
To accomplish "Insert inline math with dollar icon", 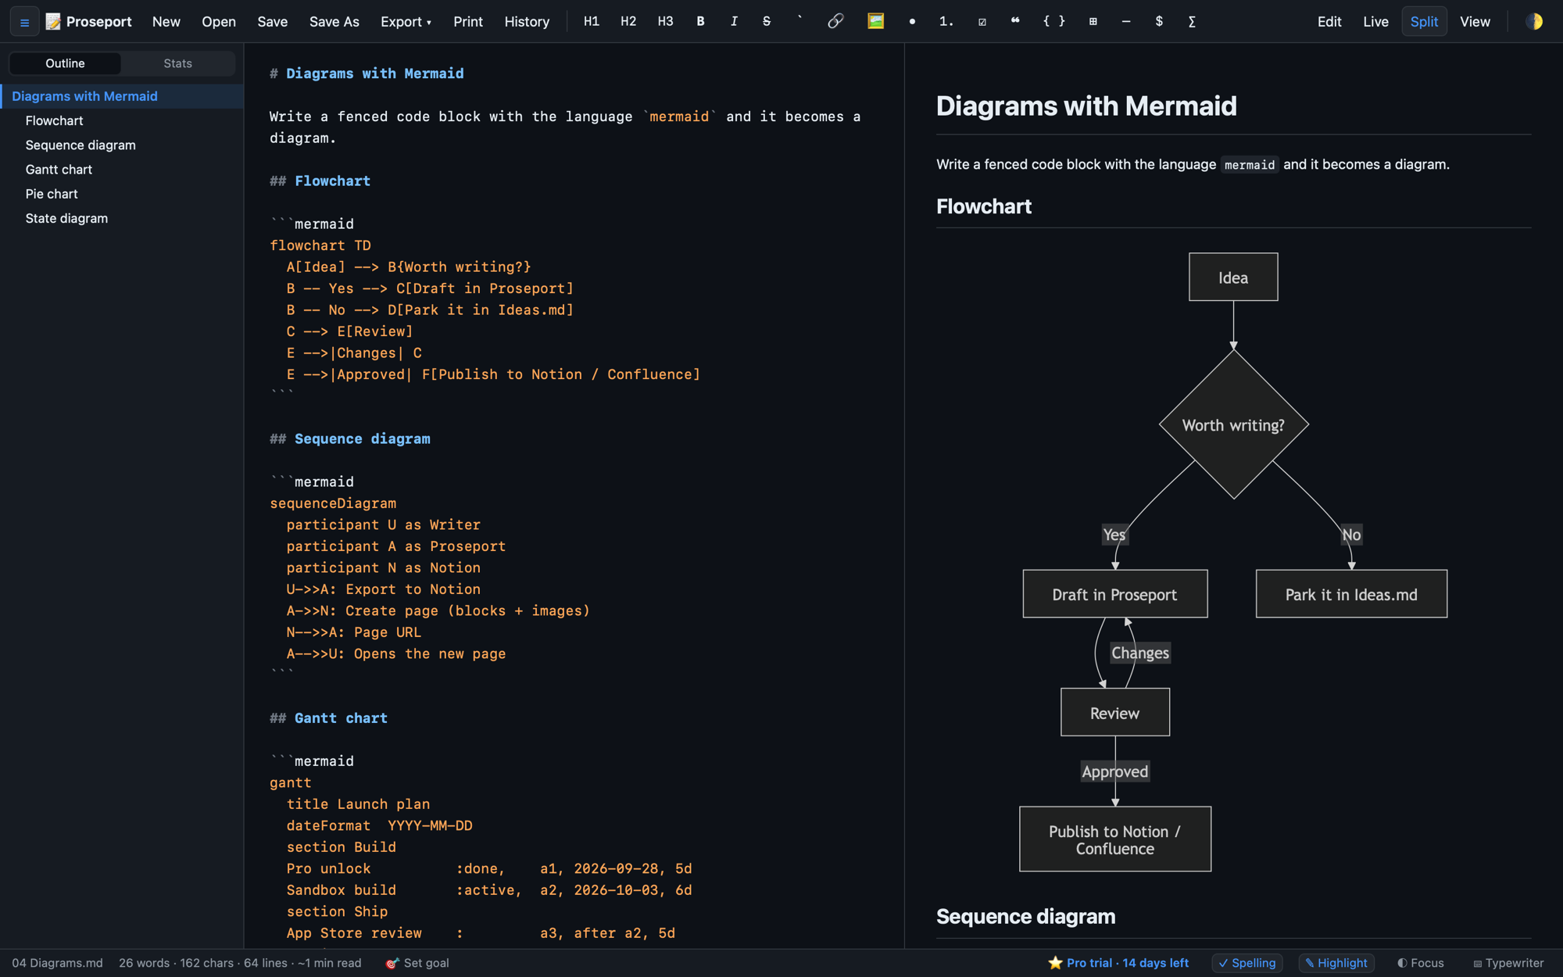I will 1159,22.
